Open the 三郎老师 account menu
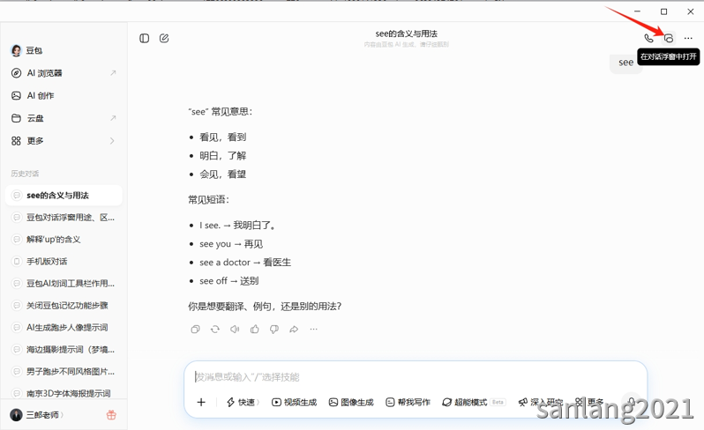 click(x=37, y=415)
